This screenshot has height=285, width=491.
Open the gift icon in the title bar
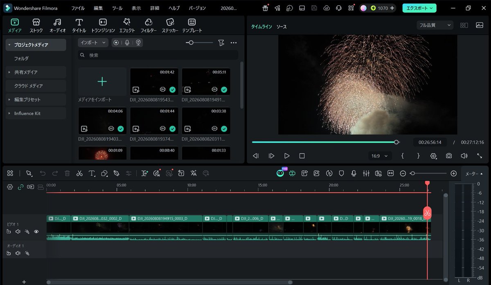coord(265,8)
